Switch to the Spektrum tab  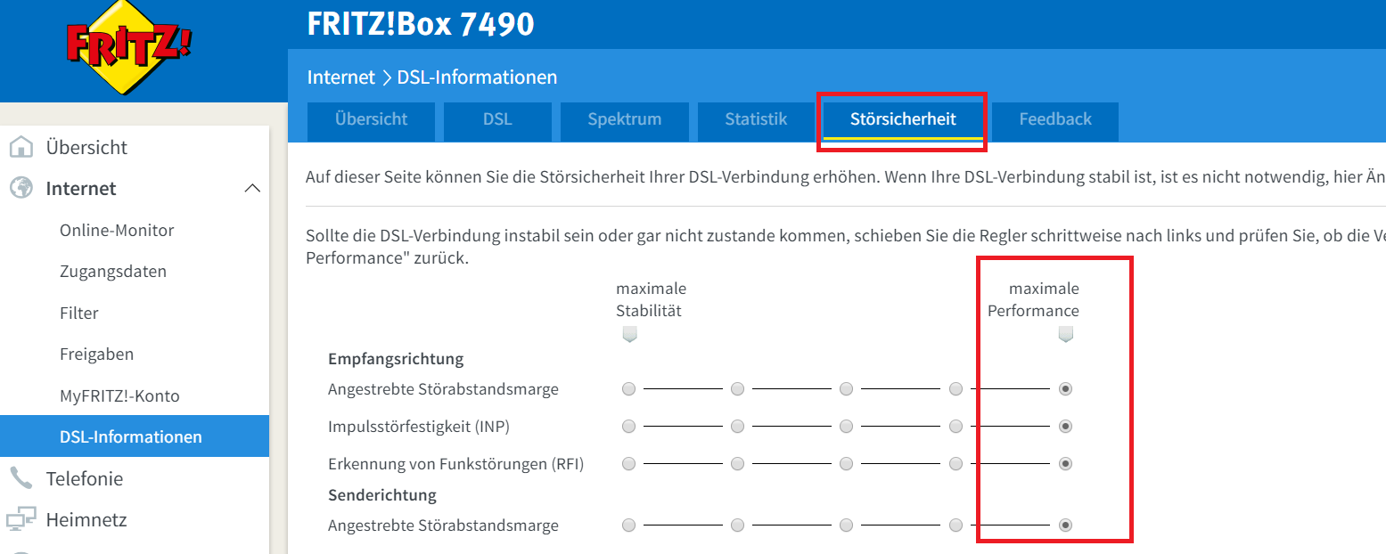tap(624, 122)
